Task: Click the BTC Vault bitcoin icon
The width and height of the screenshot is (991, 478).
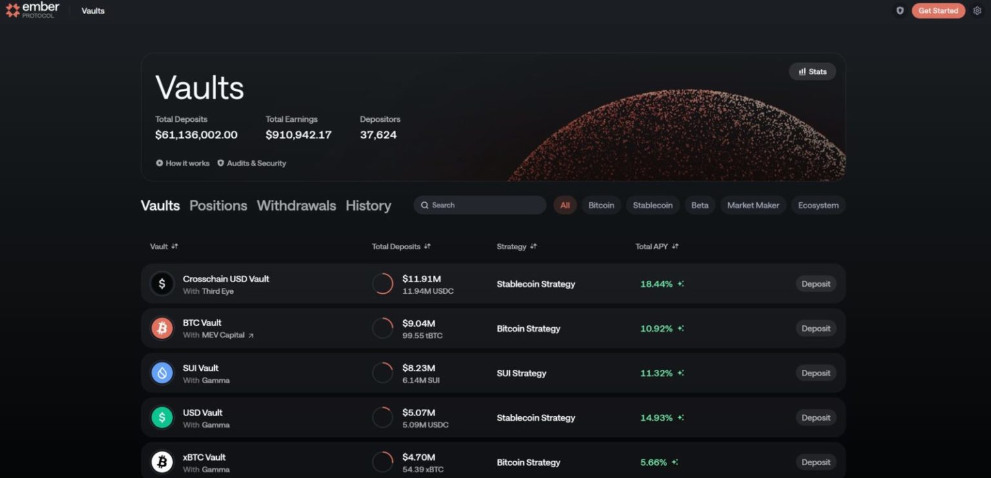Action: pos(162,329)
